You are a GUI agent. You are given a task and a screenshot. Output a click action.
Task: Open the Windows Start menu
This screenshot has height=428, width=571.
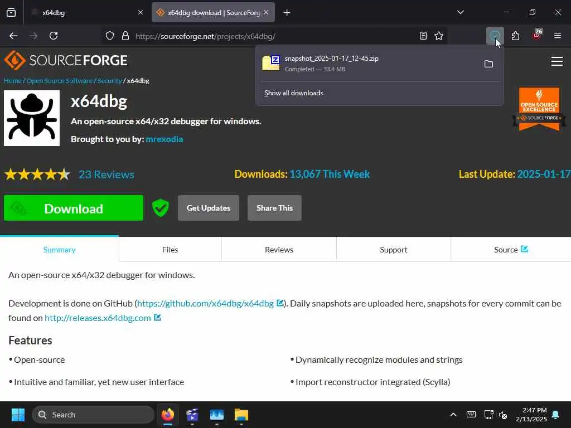(x=18, y=415)
